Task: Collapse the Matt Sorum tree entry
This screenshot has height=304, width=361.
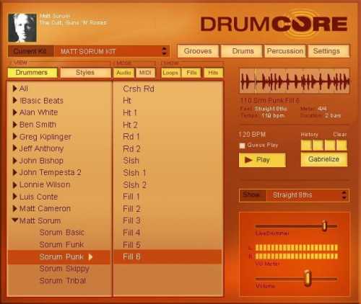Action: coord(15,220)
